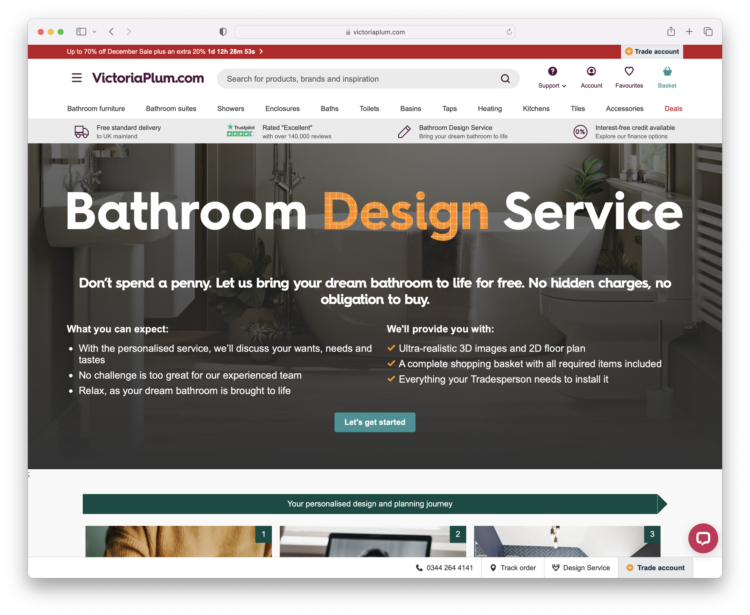The image size is (750, 615).
Task: Expand the Support dropdown chevron
Action: click(564, 86)
